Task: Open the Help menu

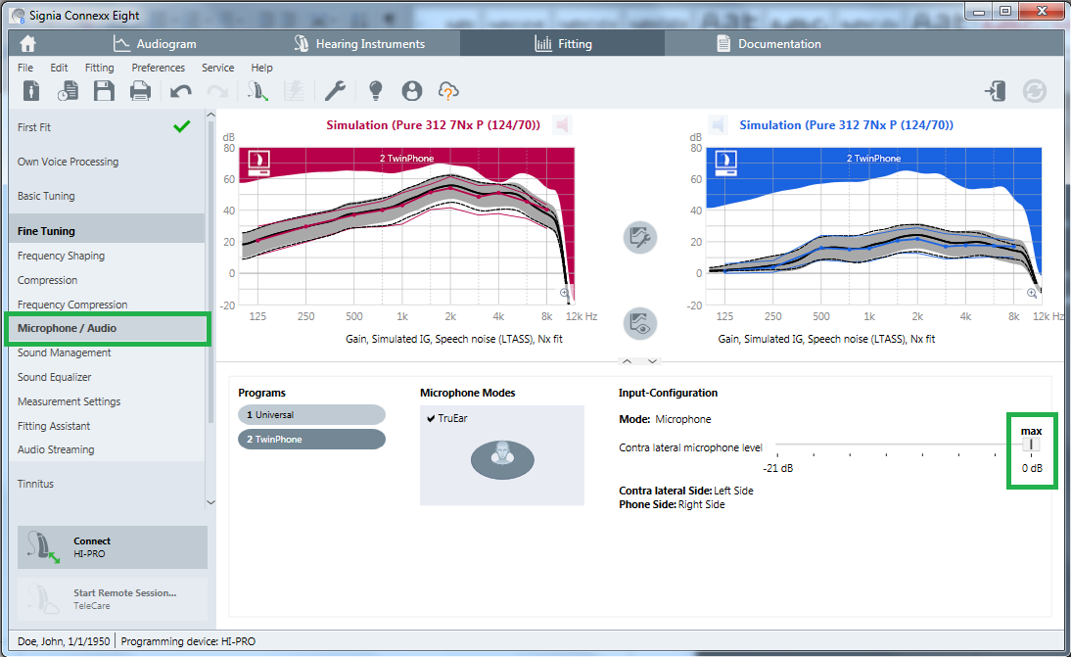Action: 261,68
